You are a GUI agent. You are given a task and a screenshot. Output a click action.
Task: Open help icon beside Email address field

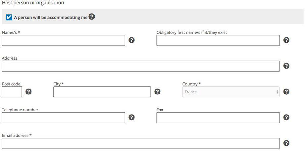[x=286, y=143]
